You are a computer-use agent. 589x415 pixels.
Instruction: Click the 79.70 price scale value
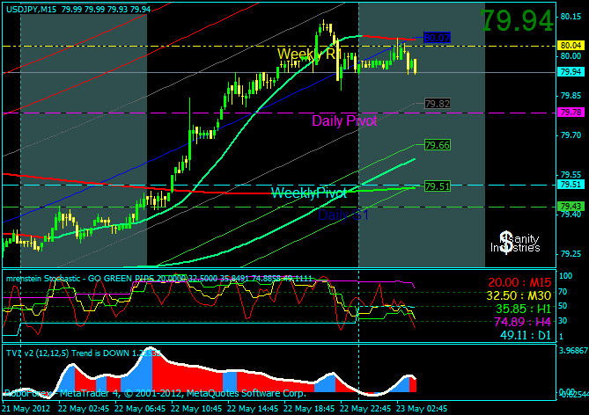(571, 135)
